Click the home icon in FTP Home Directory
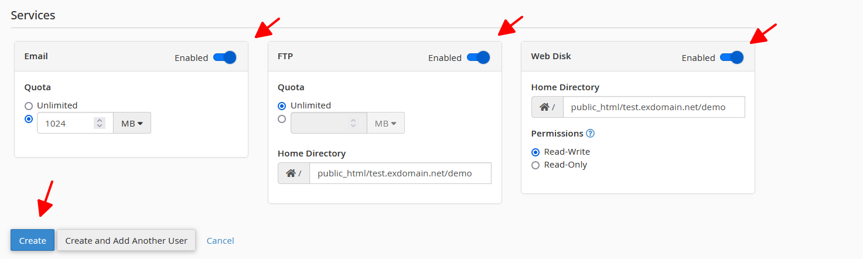Screen dimensions: 863x259 (291, 173)
